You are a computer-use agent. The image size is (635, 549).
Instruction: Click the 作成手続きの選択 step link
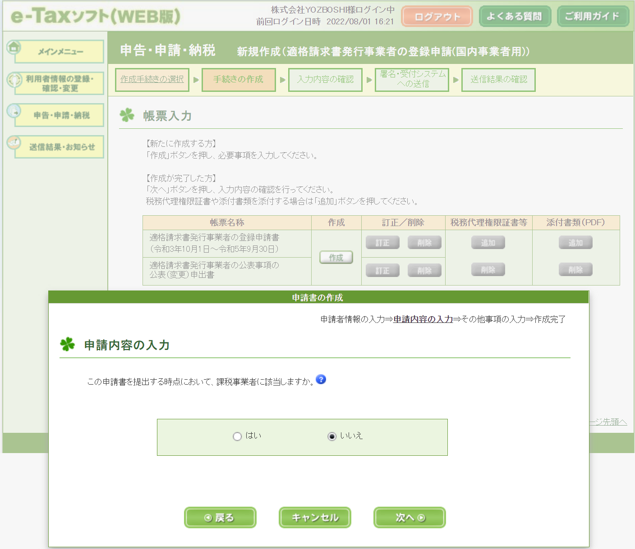(152, 79)
